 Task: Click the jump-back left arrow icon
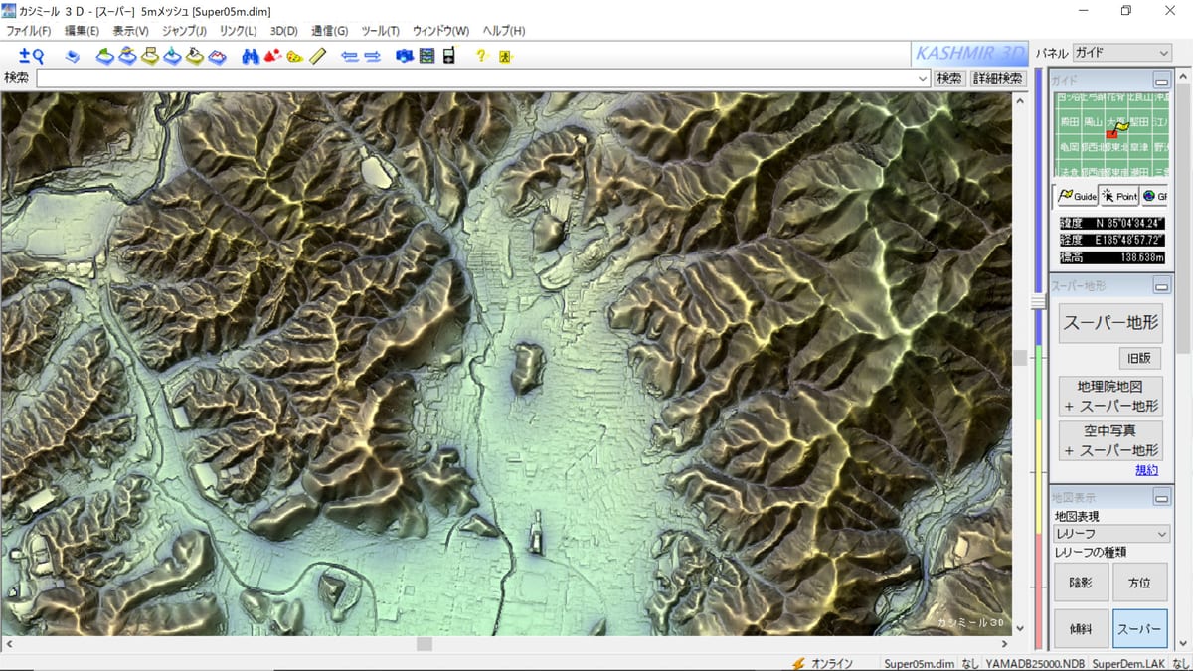[x=350, y=56]
